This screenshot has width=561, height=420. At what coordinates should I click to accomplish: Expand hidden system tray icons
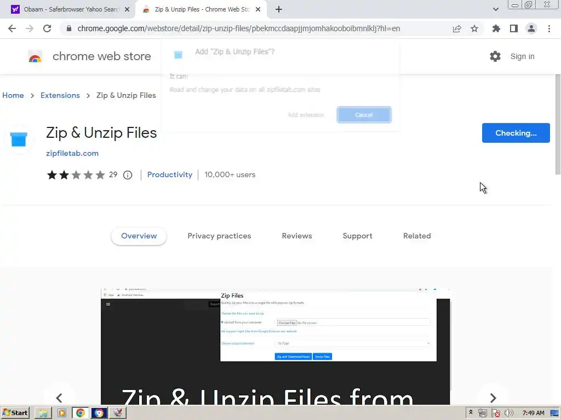pos(471,412)
